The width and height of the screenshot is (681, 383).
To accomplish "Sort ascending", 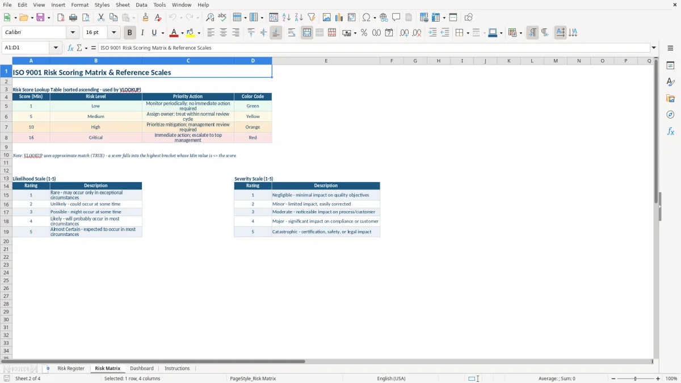I will [287, 18].
